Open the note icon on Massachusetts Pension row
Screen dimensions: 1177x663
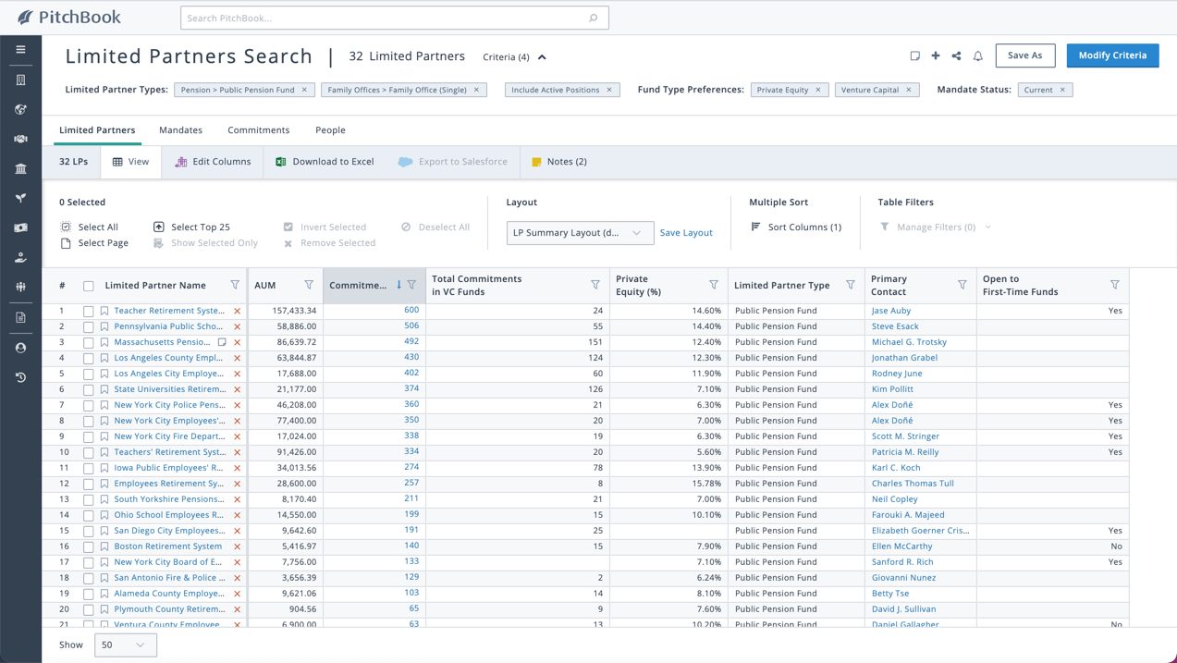[x=222, y=342]
